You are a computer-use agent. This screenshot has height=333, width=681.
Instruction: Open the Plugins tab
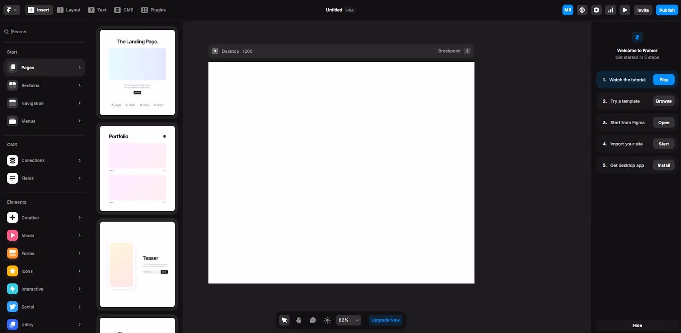pyautogui.click(x=154, y=10)
